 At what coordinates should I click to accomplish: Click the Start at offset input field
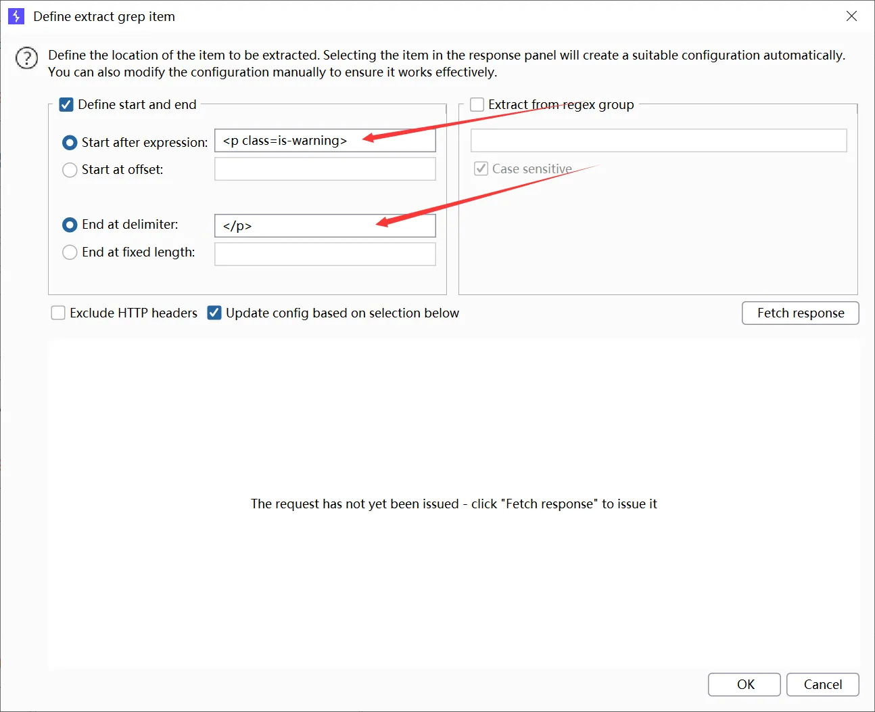tap(325, 169)
